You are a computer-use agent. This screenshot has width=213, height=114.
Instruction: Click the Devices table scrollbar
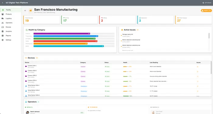click(211, 68)
